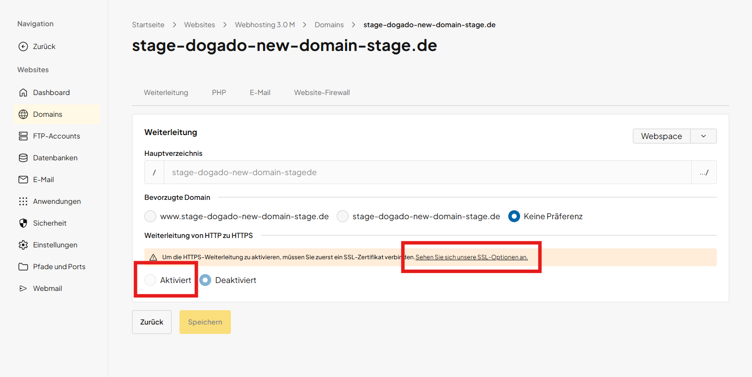Enable the Aktiviert option for HTTPS redirect
The height and width of the screenshot is (377, 752).
pos(150,280)
